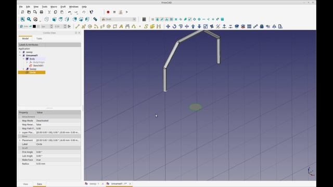Screen dimensions: 333x187
Task: Expand the BodyOrigin tree node
Action: (x=27, y=62)
